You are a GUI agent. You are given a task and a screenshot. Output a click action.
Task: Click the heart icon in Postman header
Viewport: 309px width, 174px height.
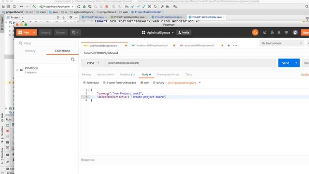click(x=286, y=32)
